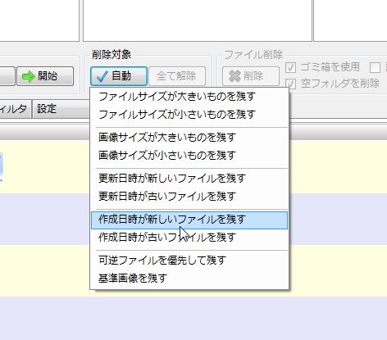Viewport: 387px width, 340px height.
Task: Click the green arrow 開始 start button
Action: tap(45, 76)
